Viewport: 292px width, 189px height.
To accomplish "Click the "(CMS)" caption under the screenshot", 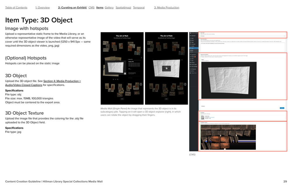I will [192, 155].
